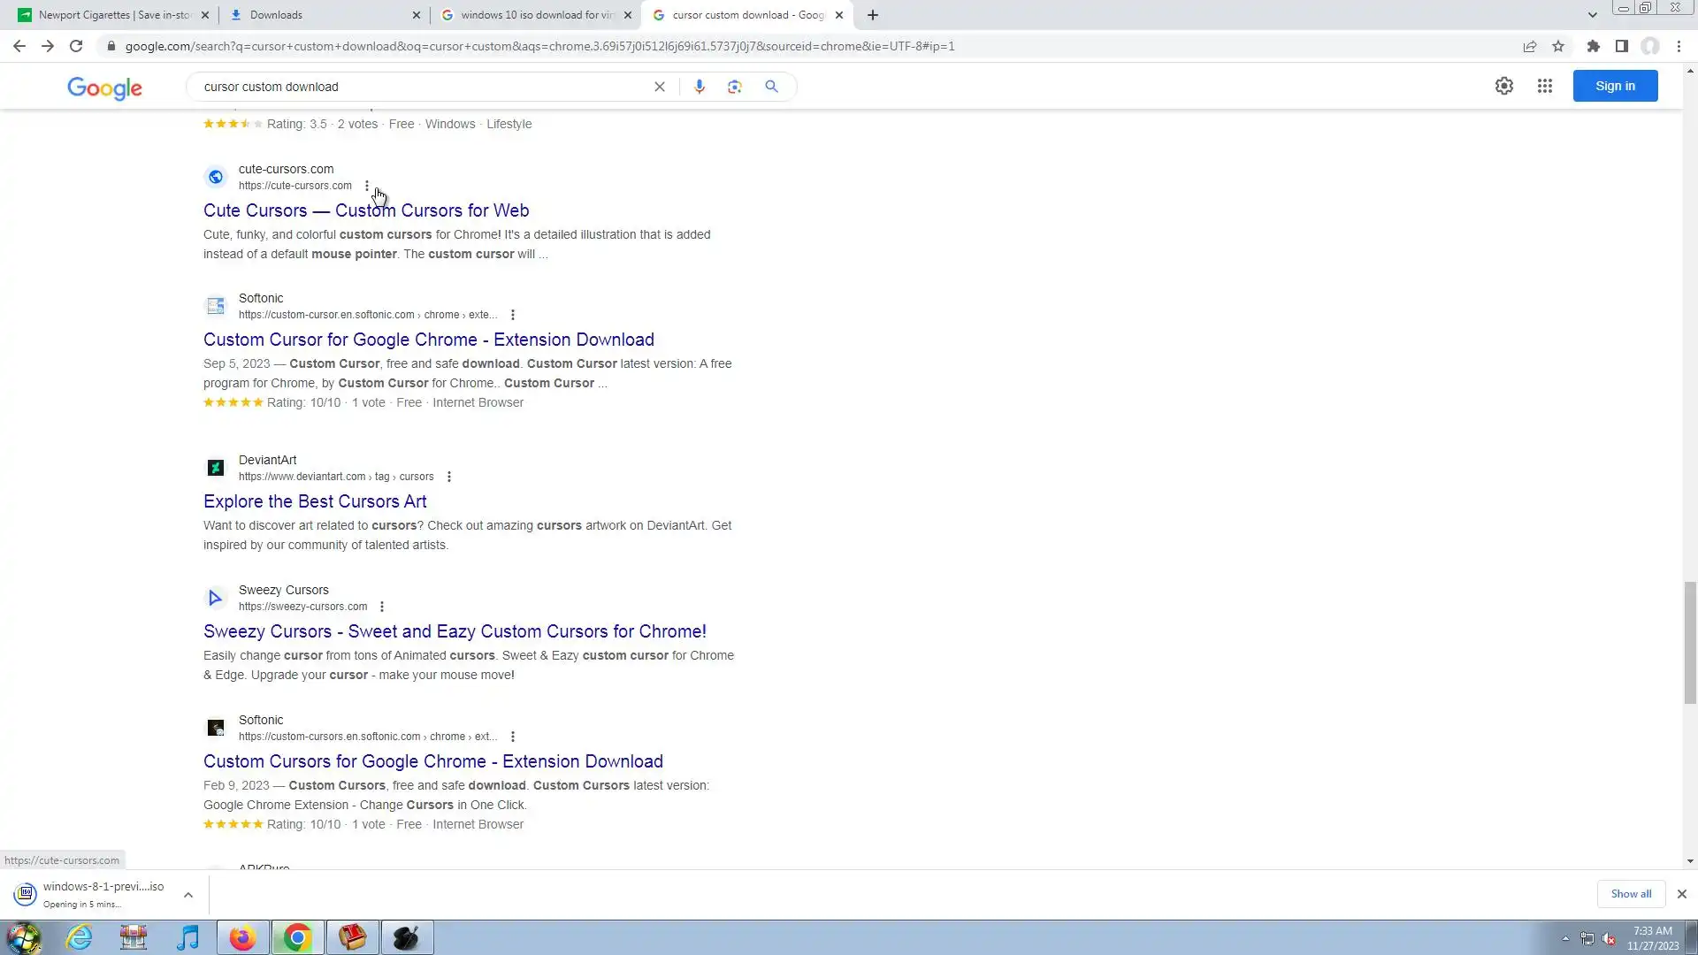Click the voice search microphone icon
Screen dimensions: 1698x955
(699, 87)
